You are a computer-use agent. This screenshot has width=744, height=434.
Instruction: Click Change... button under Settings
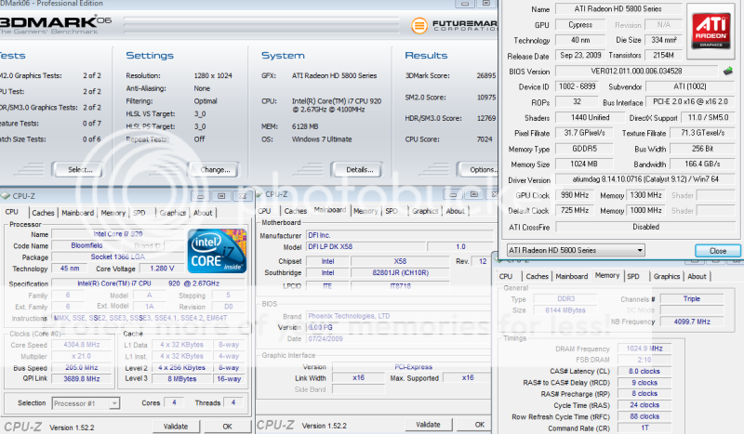pyautogui.click(x=213, y=169)
